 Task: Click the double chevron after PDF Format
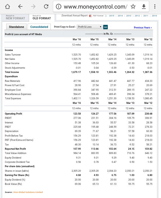click(106, 16)
